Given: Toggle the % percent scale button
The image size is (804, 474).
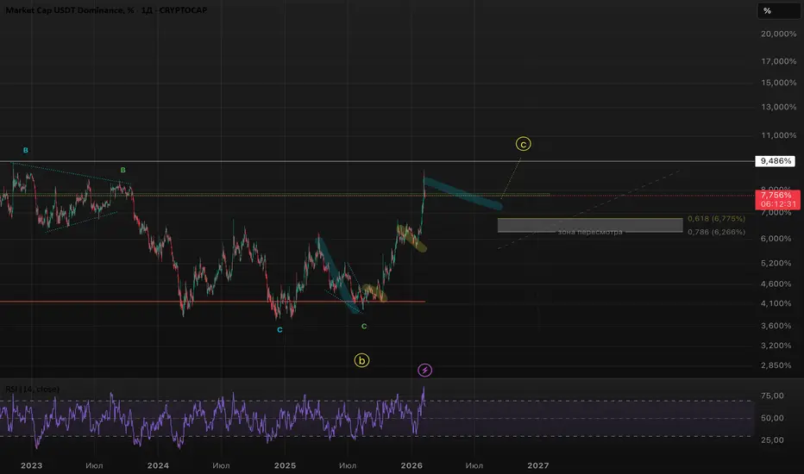Looking at the screenshot, I should pyautogui.click(x=778, y=10).
